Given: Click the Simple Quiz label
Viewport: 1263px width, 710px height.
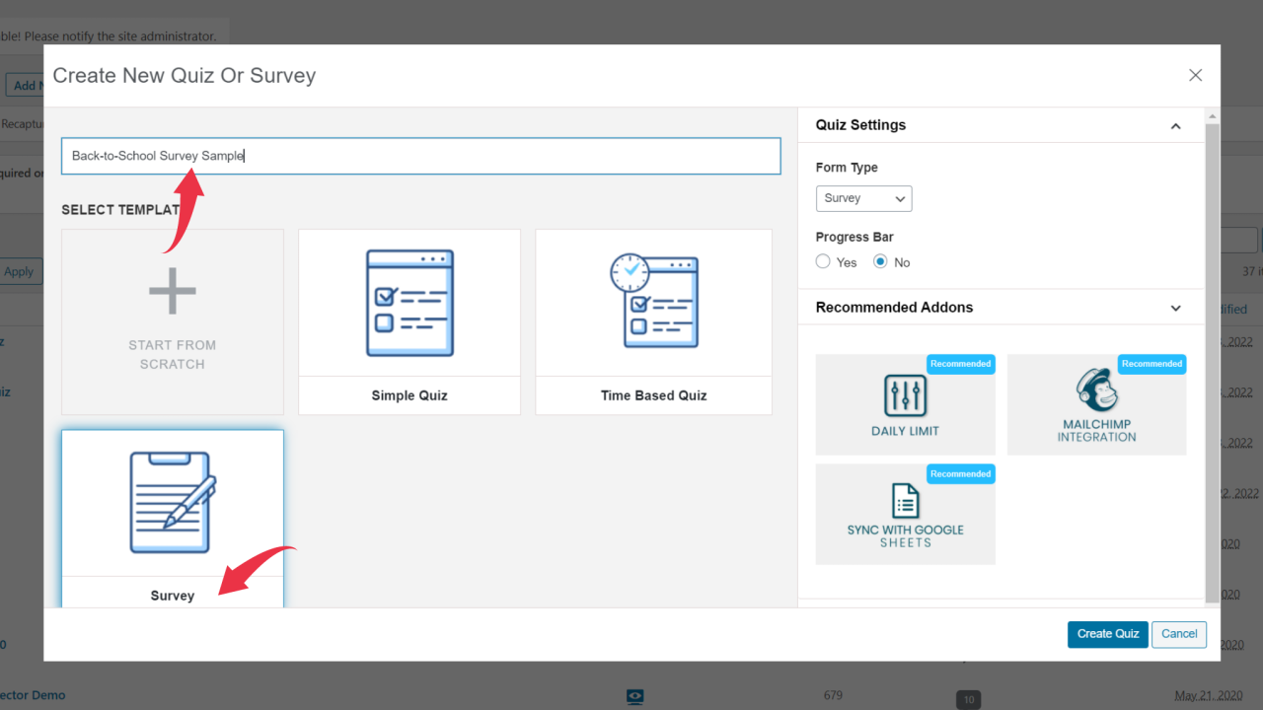Looking at the screenshot, I should [409, 395].
